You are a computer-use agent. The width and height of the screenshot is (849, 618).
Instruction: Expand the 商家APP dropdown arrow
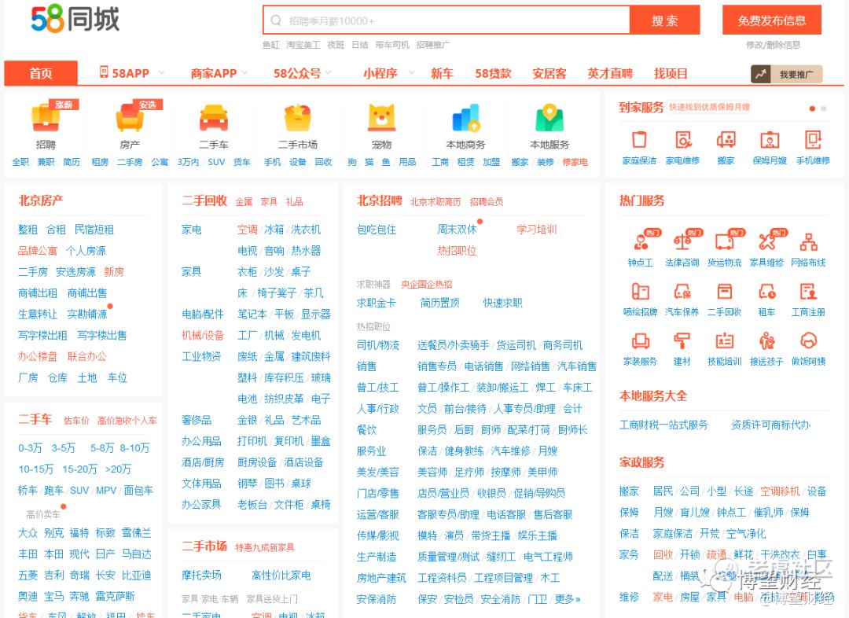(245, 72)
